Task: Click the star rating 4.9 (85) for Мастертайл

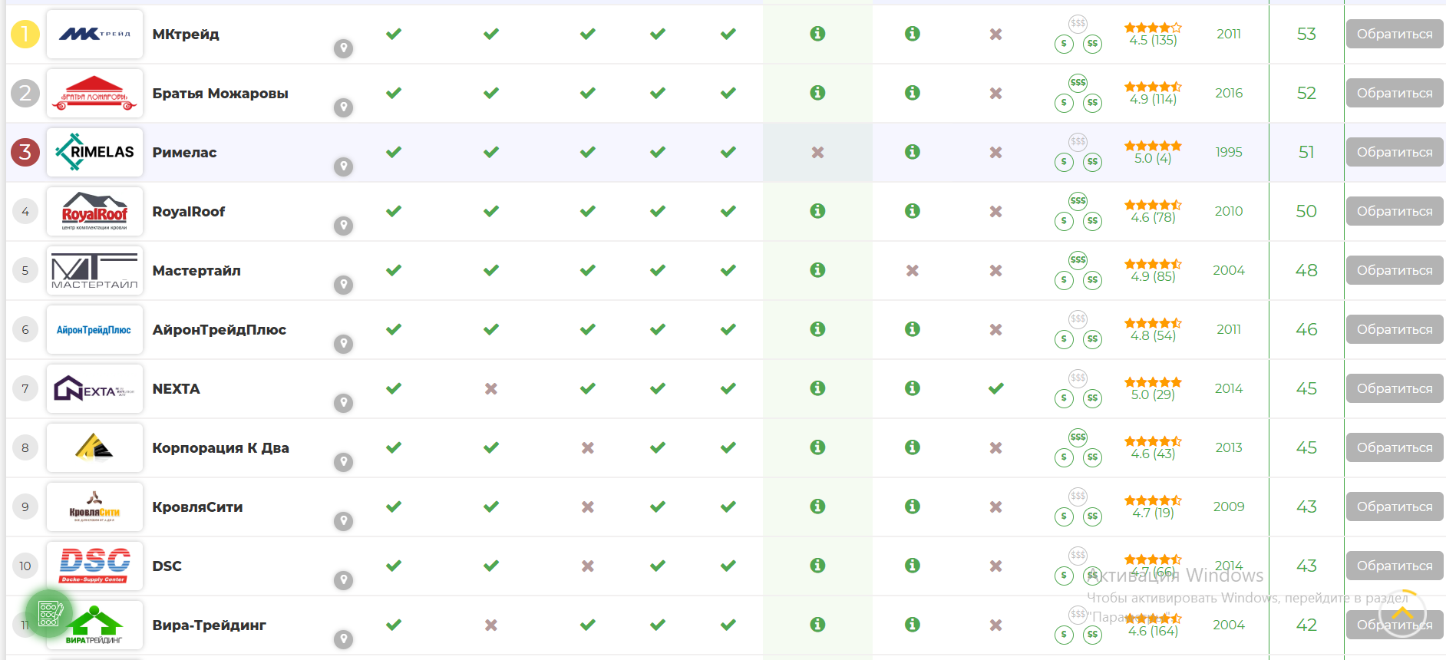Action: (1153, 270)
